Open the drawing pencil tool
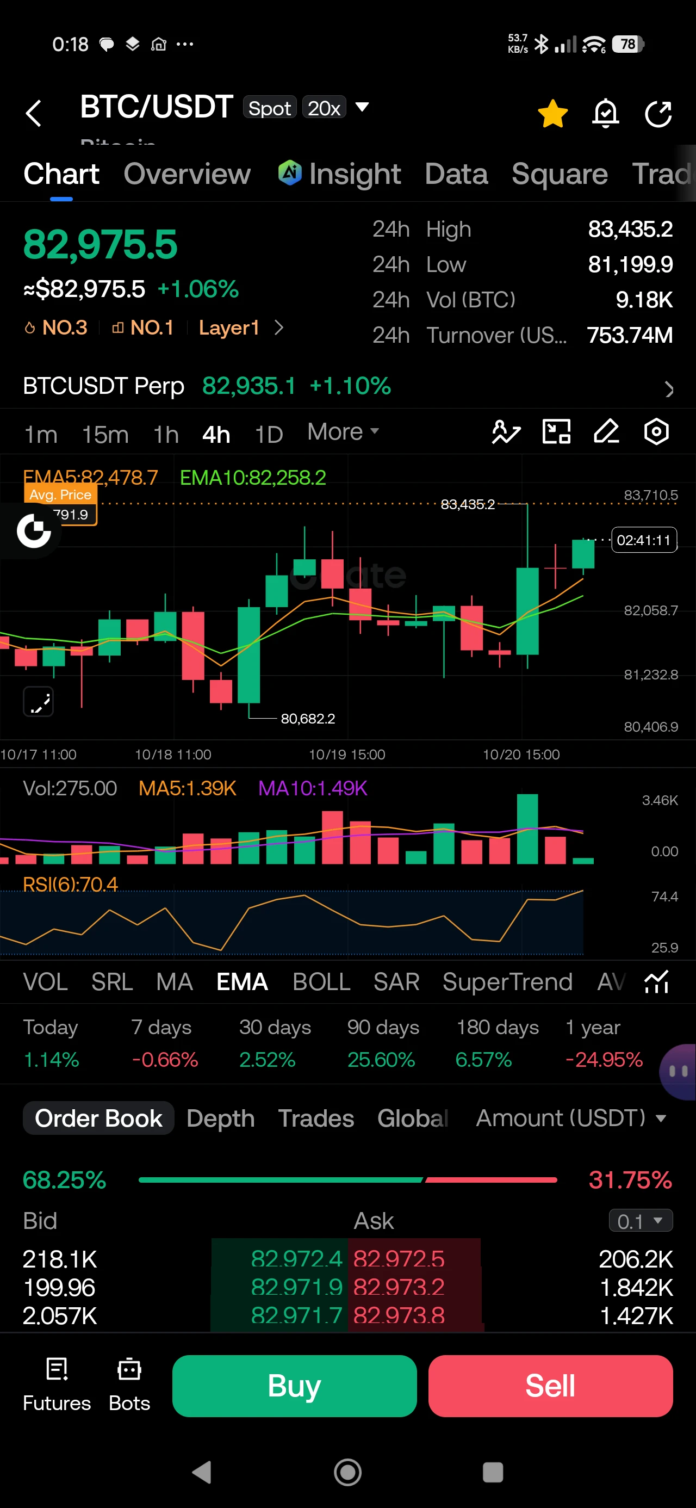The width and height of the screenshot is (696, 1508). tap(606, 432)
